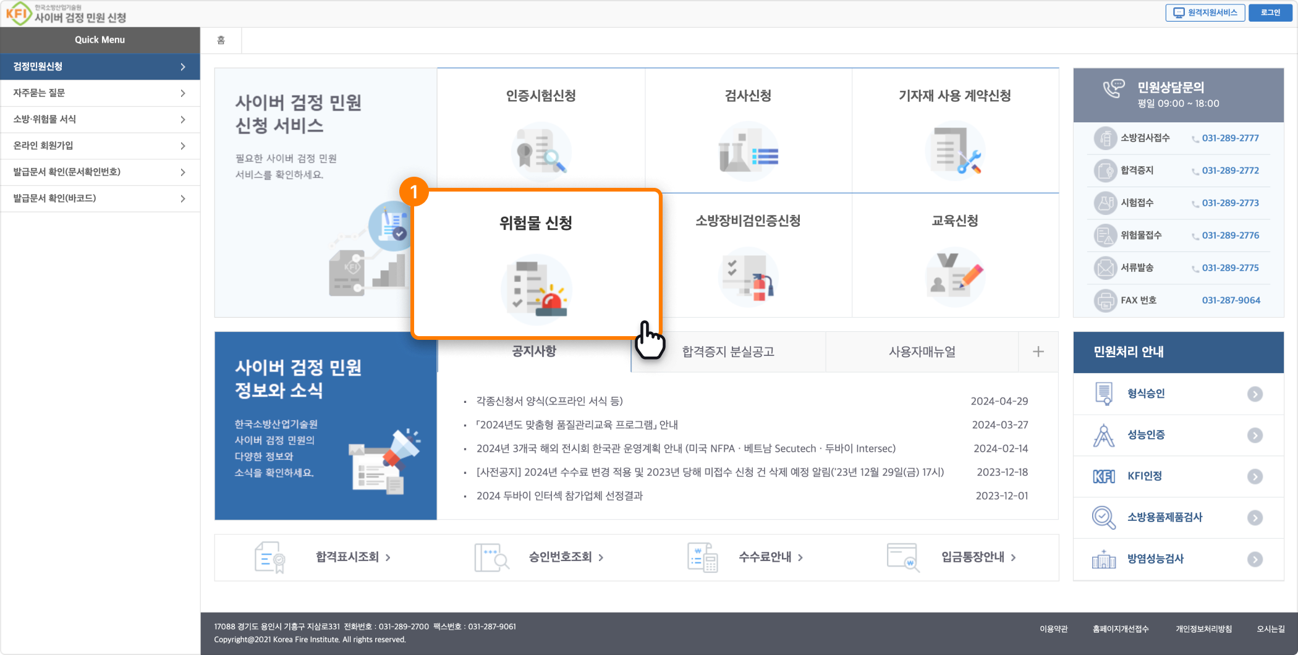Open 소방장비검인증신청 fire extinguisher icon
Viewport: 1298px width, 655px height.
pyautogui.click(x=748, y=277)
